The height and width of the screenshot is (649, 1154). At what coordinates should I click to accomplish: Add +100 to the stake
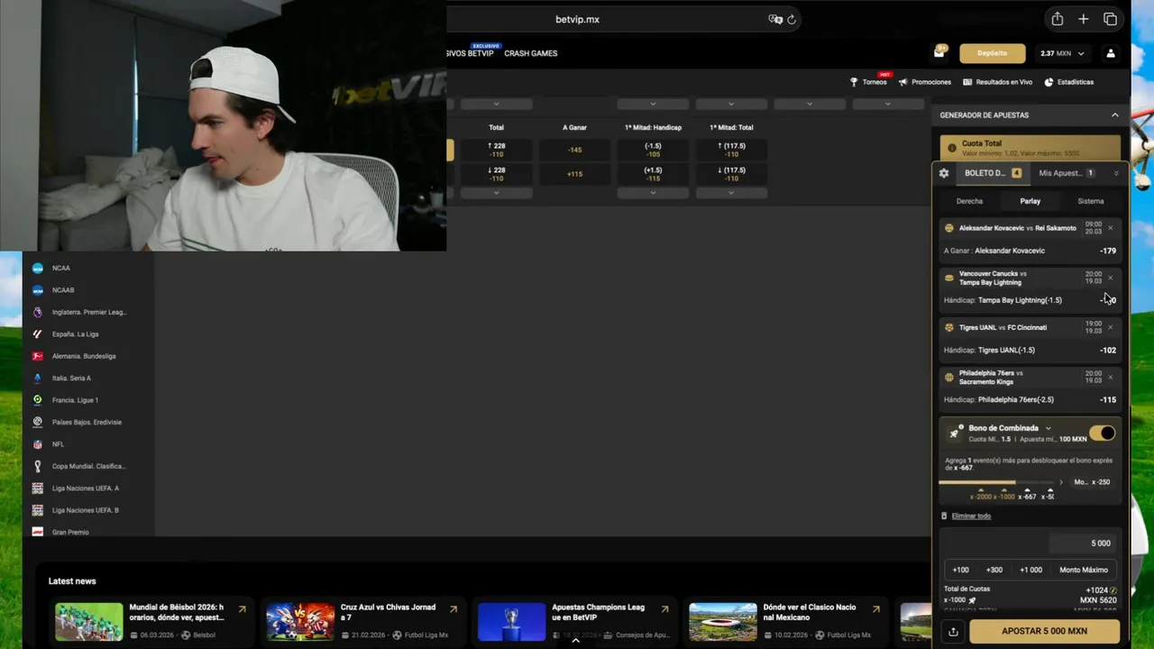961,570
